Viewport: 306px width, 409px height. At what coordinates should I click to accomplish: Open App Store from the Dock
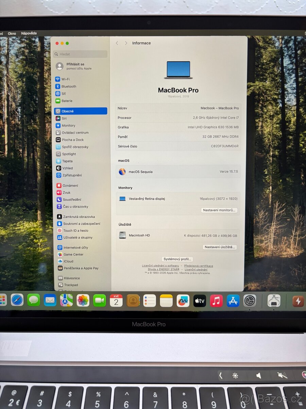pos(233,301)
